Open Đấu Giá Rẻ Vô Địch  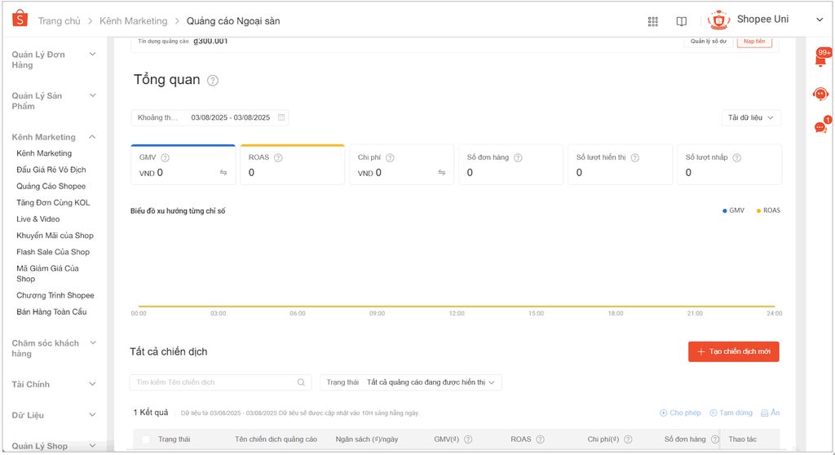click(x=51, y=170)
